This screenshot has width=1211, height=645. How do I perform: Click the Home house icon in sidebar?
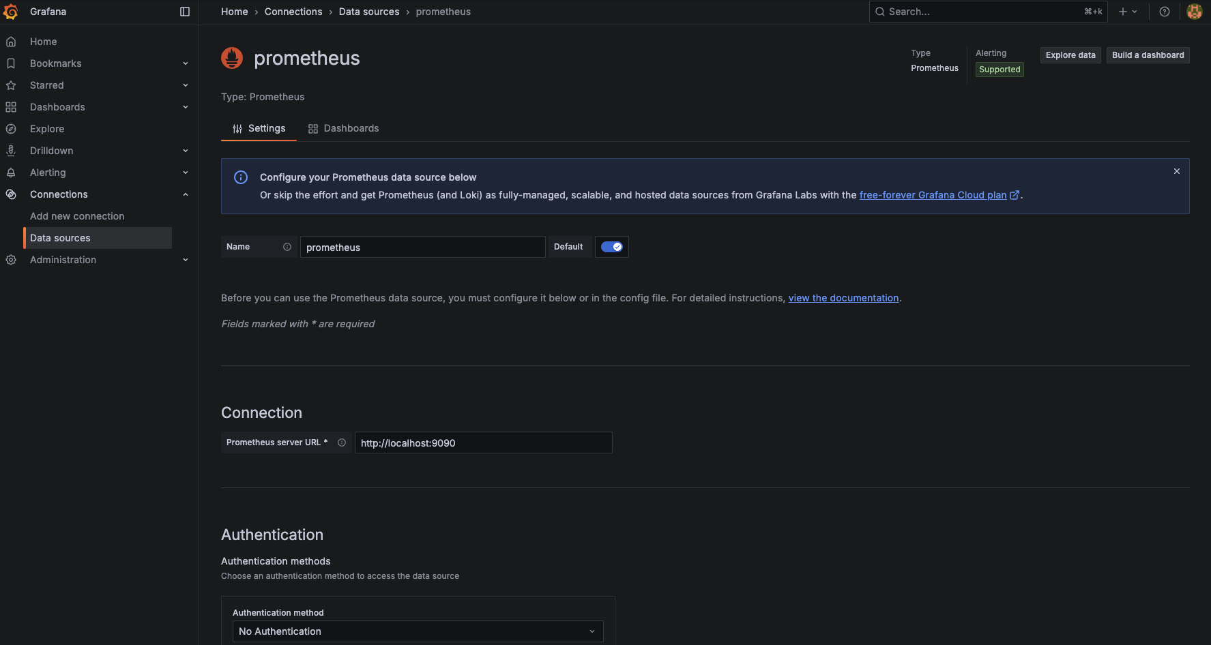(11, 42)
